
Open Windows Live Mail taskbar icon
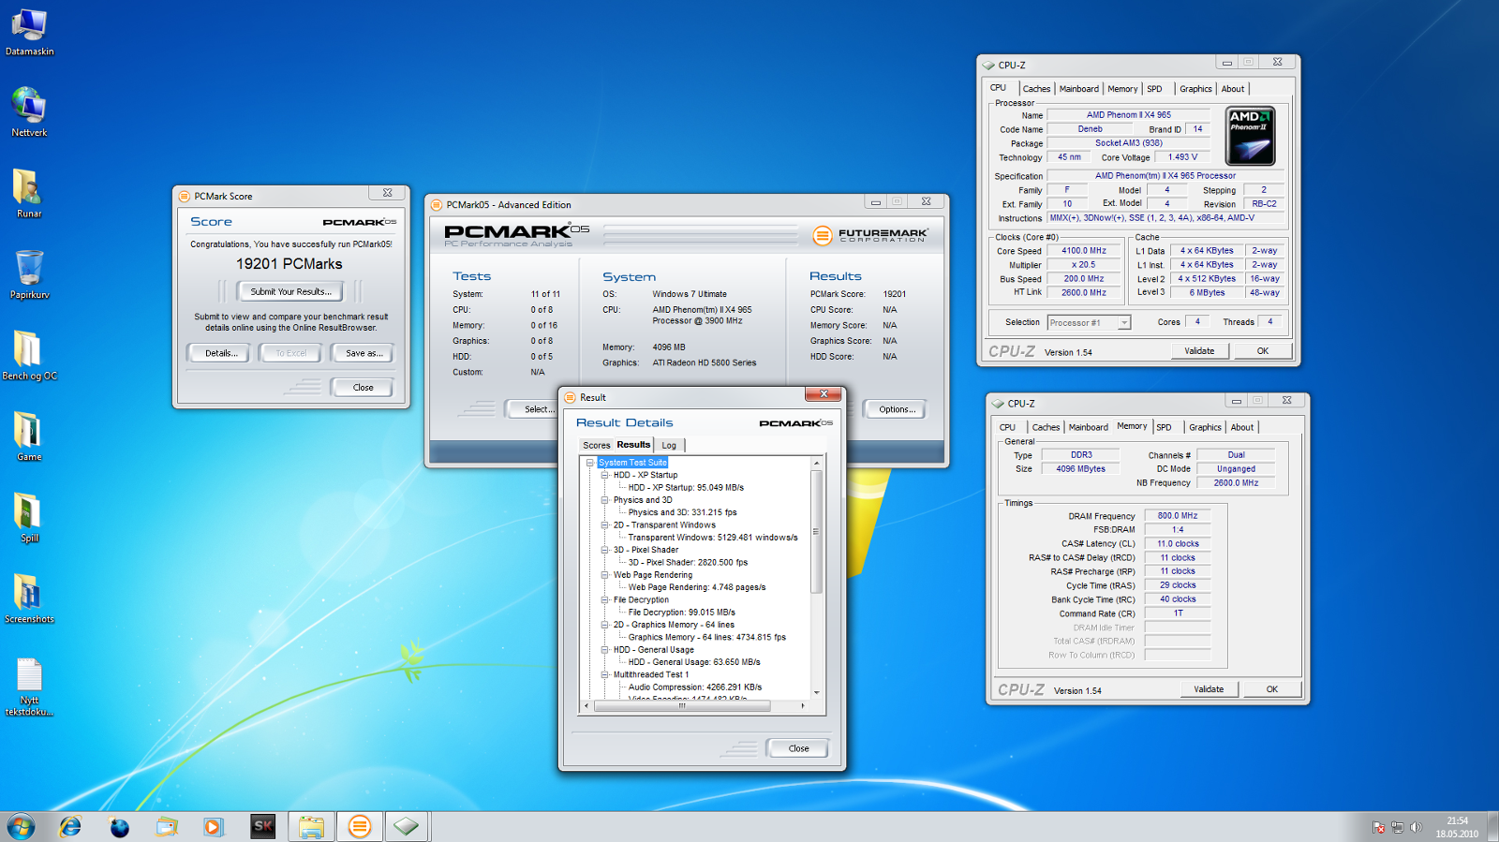tap(167, 826)
